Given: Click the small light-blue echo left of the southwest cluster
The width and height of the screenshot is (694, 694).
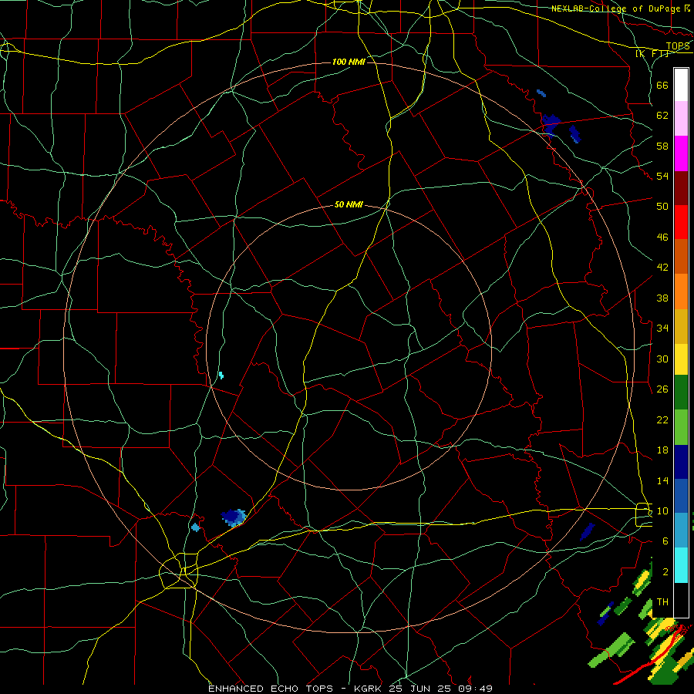Looking at the screenshot, I should [x=195, y=527].
